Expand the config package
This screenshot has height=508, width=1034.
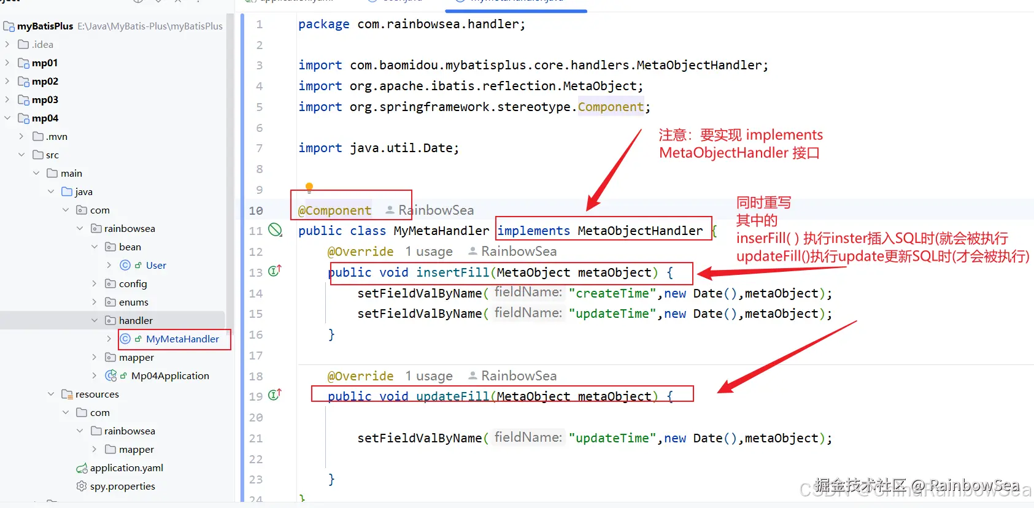click(95, 283)
